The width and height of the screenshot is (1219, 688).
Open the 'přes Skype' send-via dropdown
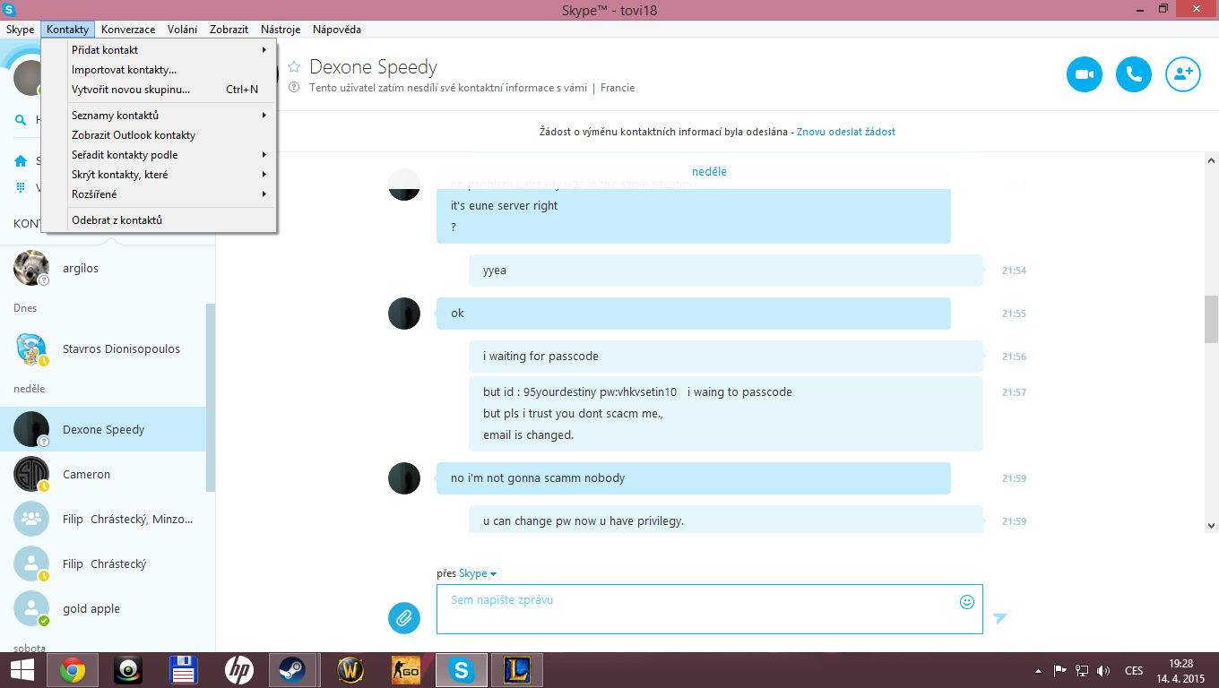coord(478,573)
